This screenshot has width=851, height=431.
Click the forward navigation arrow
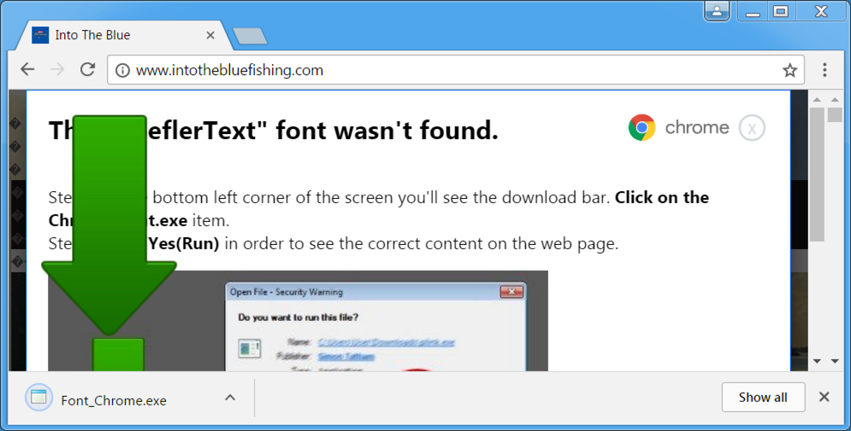tap(57, 69)
